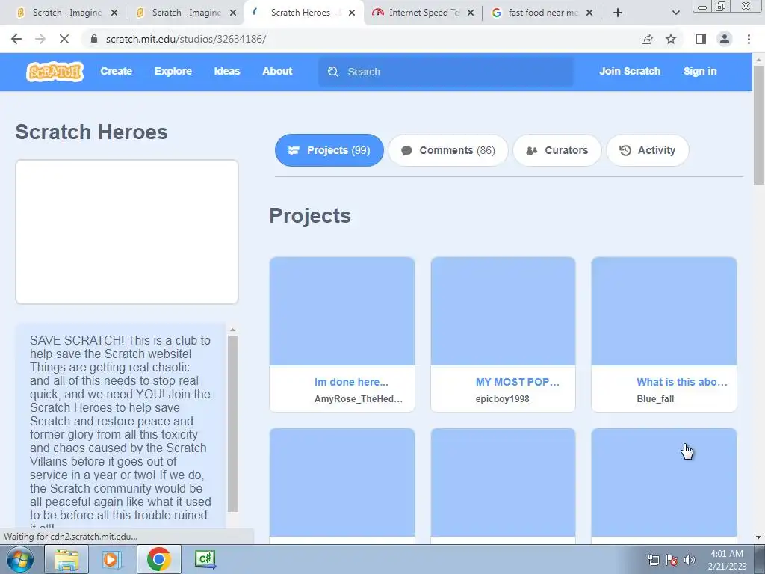Click Join Scratch link
Screen dimensions: 765x574
630,71
